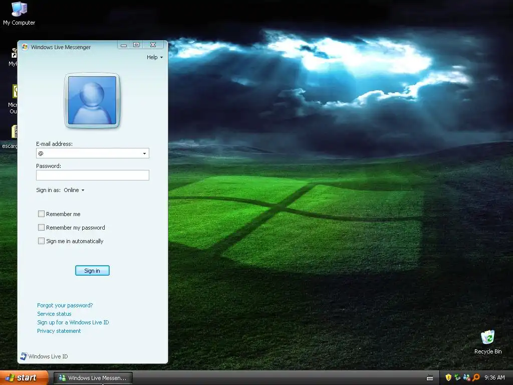The image size is (513, 385).
Task: Click the Password label text
Action: coord(49,166)
